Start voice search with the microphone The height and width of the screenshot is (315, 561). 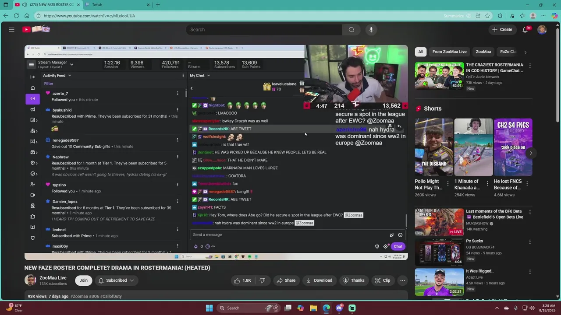[371, 29]
